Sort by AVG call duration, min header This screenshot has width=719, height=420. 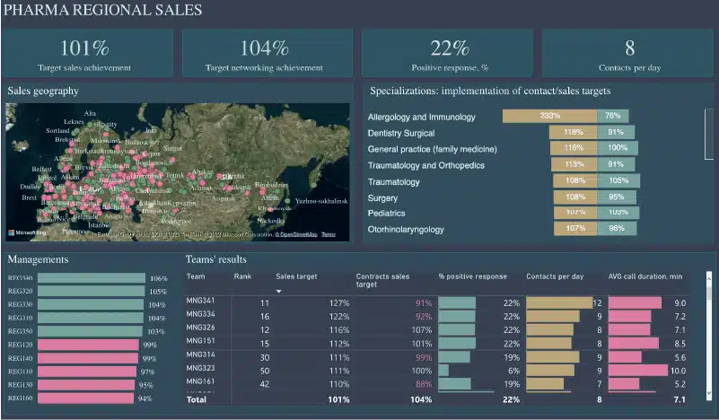pos(645,276)
